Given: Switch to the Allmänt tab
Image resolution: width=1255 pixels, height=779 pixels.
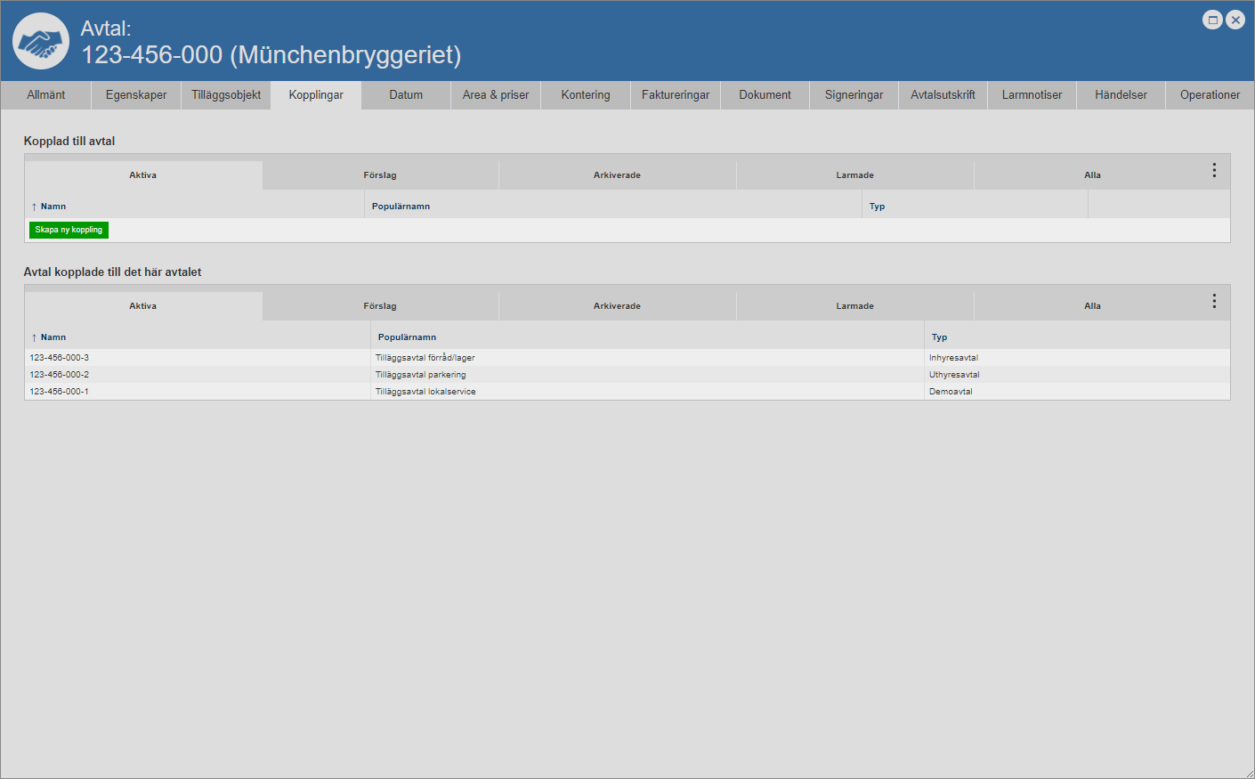Looking at the screenshot, I should tap(46, 95).
